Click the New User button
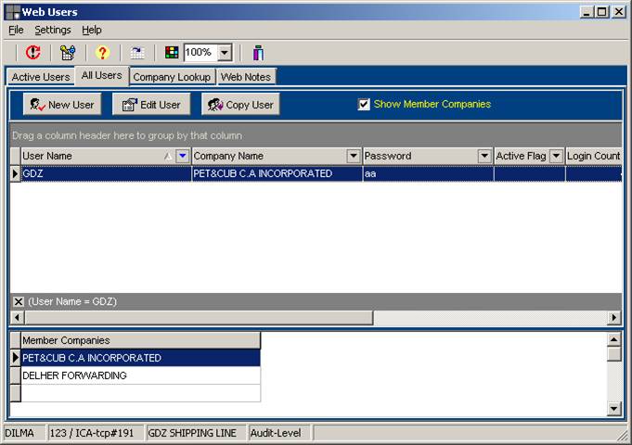632x445 pixels. (x=61, y=105)
